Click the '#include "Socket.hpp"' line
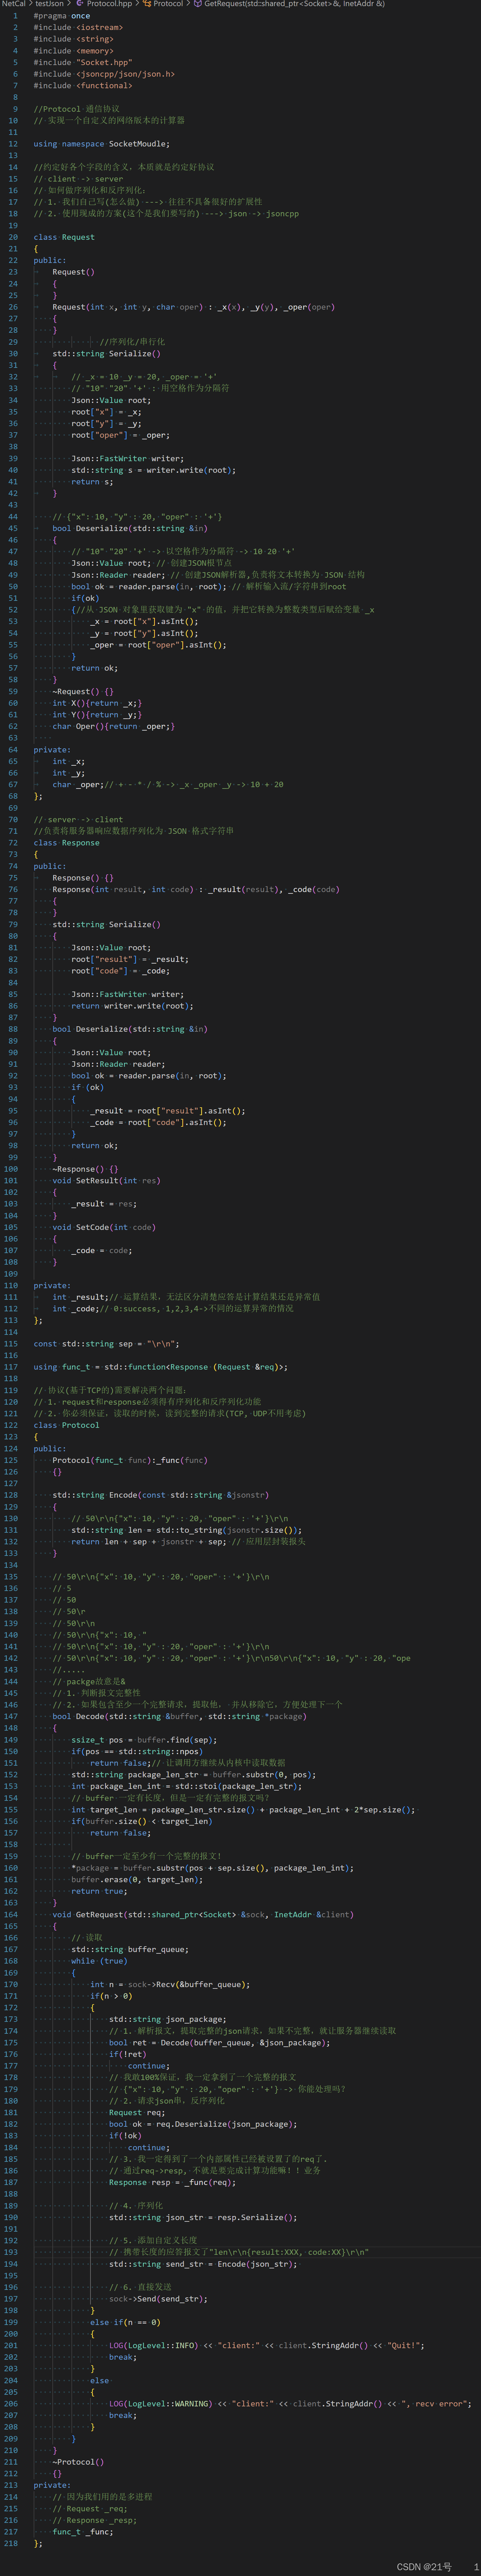The height and width of the screenshot is (2576, 481). tap(83, 62)
